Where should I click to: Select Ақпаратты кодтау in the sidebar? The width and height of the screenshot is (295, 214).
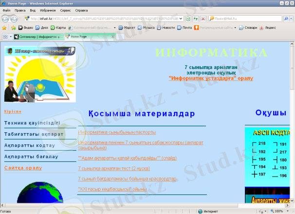[30, 145]
